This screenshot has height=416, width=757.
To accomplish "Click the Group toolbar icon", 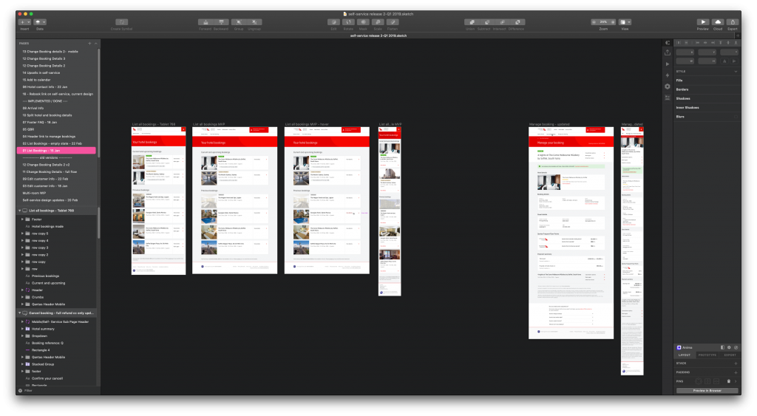I will click(x=239, y=22).
